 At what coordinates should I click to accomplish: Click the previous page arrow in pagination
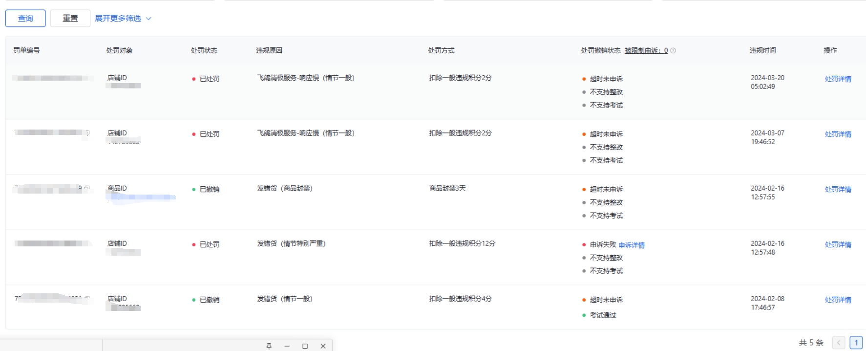[x=839, y=343]
